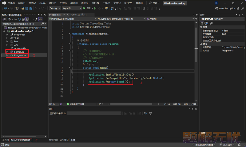Save current file with floppy disk icon
Screen dimensions: 246x147
click(27, 8)
